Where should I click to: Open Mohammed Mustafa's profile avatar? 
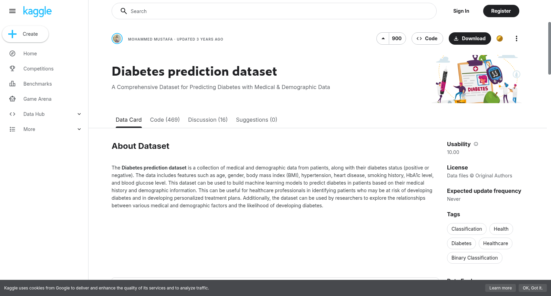[117, 39]
